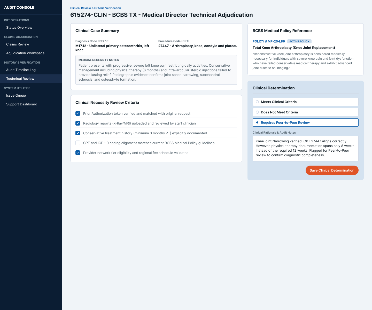
Task: Open Status Overview in the sidebar
Action: (x=31, y=27)
